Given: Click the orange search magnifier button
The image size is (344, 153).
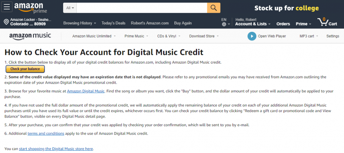Looking at the screenshot, I should coord(213,8).
